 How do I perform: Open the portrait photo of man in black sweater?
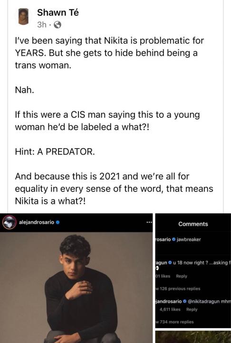[76, 287]
